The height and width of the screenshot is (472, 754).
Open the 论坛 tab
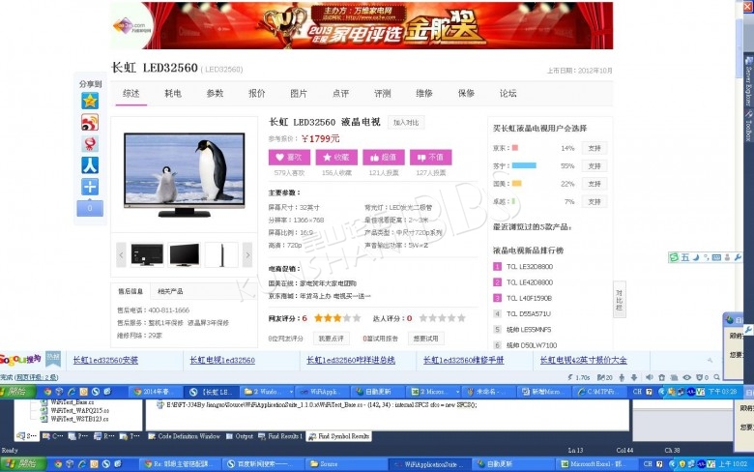pos(507,94)
